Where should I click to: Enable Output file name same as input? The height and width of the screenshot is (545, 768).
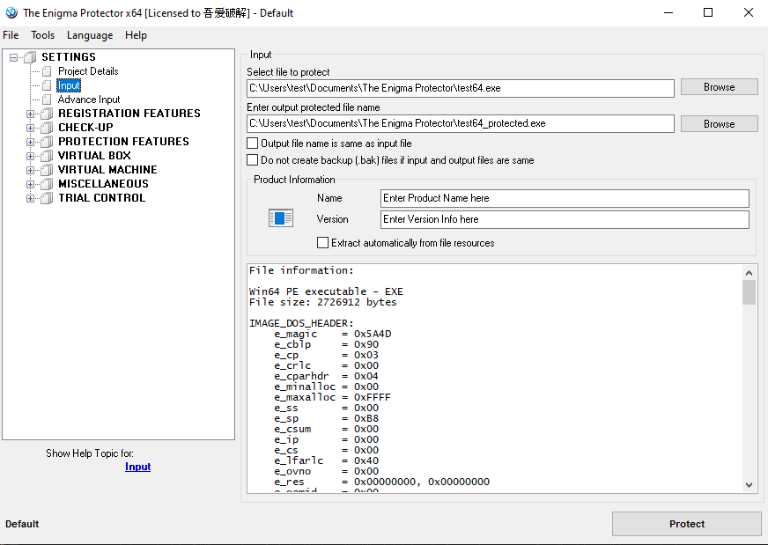253,144
